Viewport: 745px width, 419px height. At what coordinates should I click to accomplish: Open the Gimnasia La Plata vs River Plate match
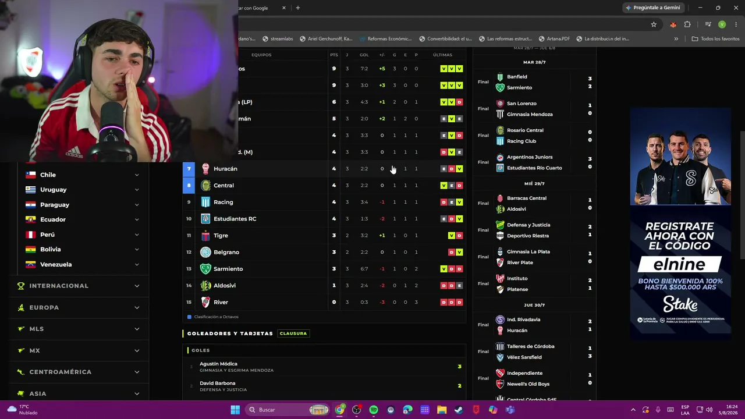535,257
